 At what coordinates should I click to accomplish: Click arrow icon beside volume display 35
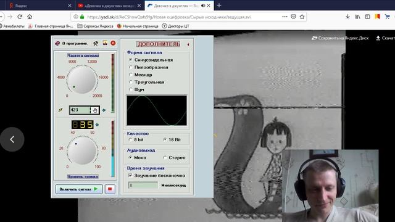pyautogui.click(x=97, y=125)
